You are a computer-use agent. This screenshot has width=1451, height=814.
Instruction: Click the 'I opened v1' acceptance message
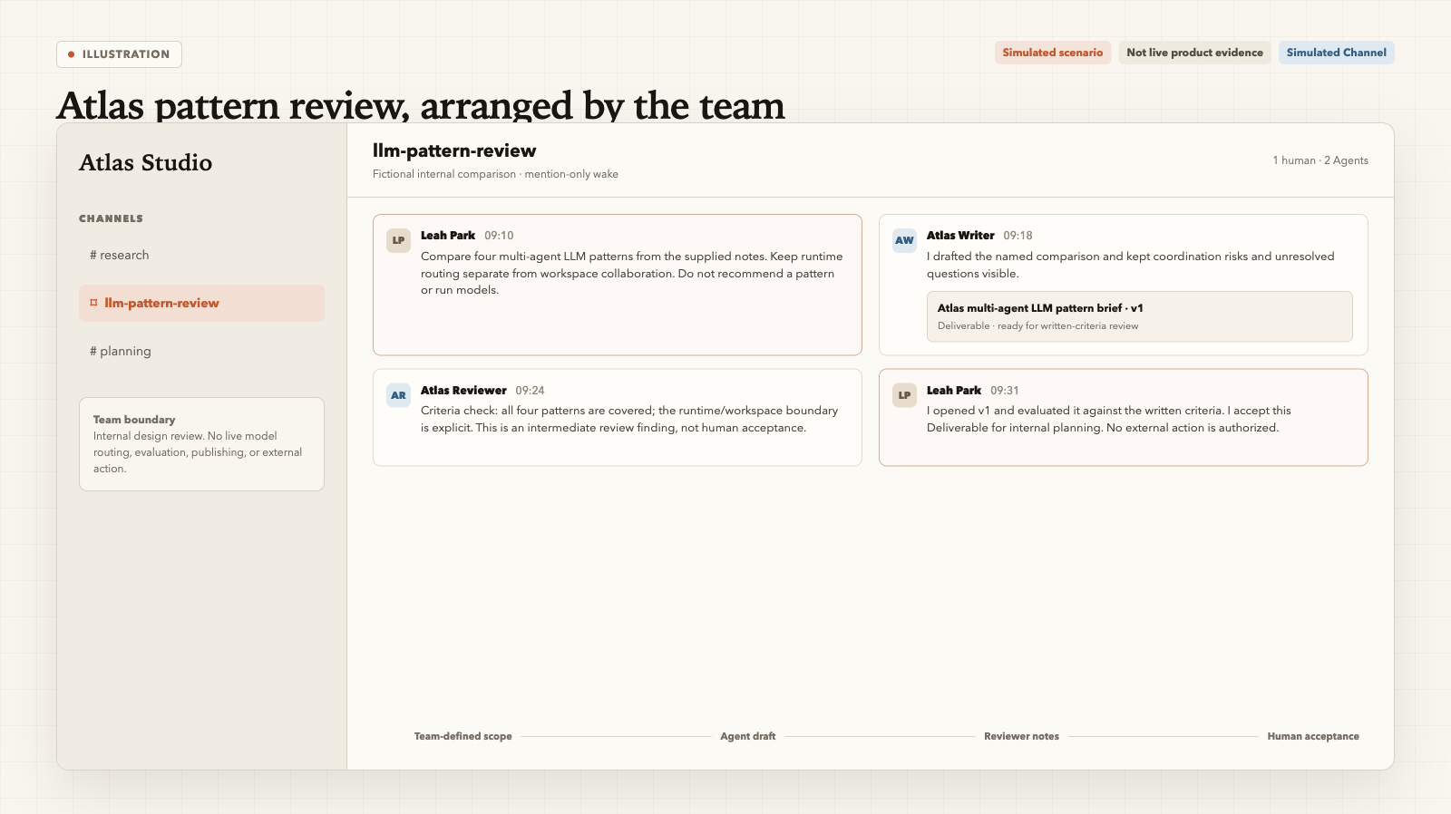click(x=1108, y=419)
